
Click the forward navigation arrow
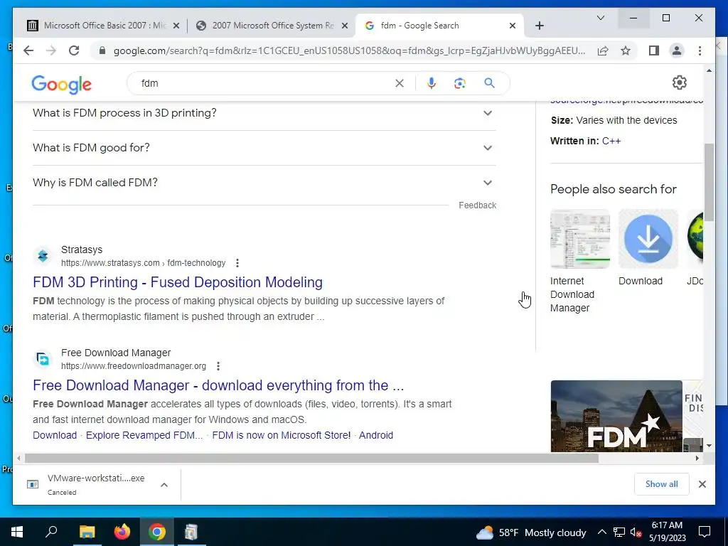tap(51, 50)
